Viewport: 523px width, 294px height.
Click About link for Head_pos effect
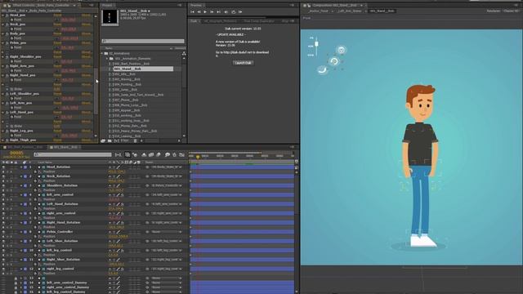[x=86, y=16]
